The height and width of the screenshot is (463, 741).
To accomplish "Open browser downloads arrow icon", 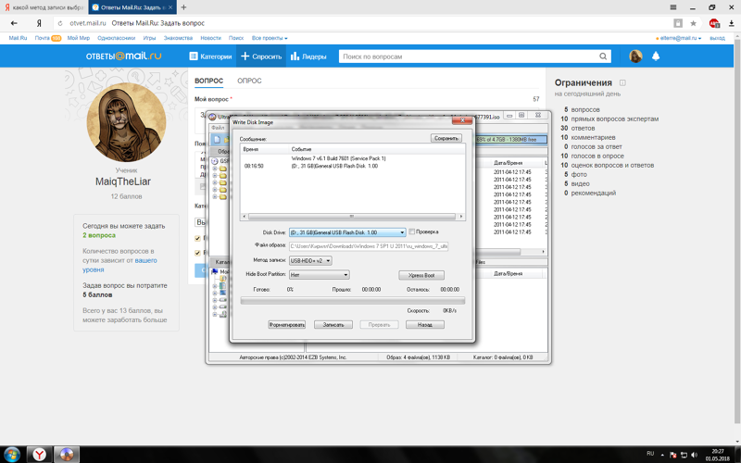I will click(732, 23).
